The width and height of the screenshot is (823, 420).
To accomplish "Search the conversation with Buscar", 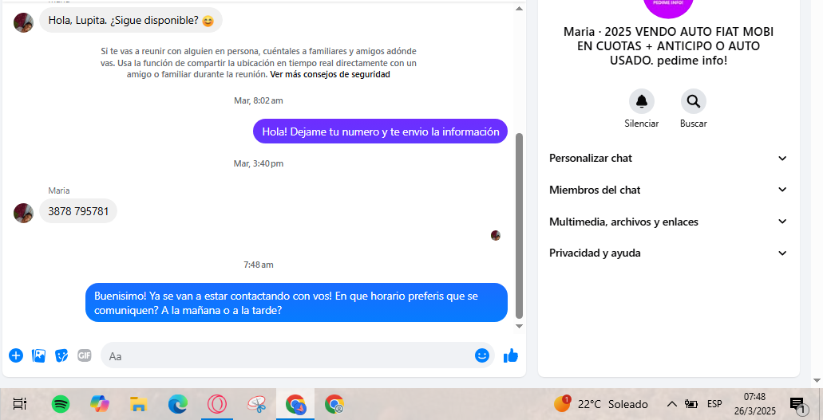I will [x=693, y=101].
